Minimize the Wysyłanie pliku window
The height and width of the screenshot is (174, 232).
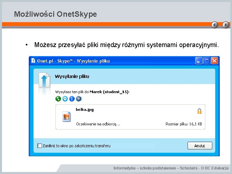click(x=198, y=61)
